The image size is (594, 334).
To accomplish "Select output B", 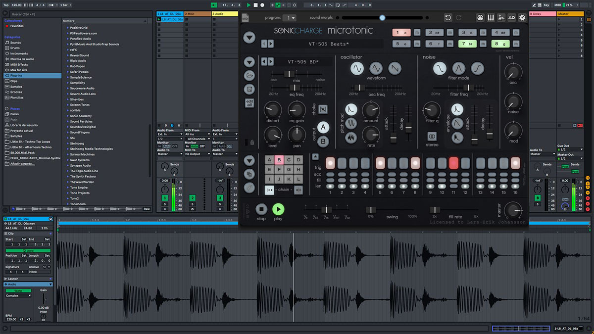I will 323,141.
